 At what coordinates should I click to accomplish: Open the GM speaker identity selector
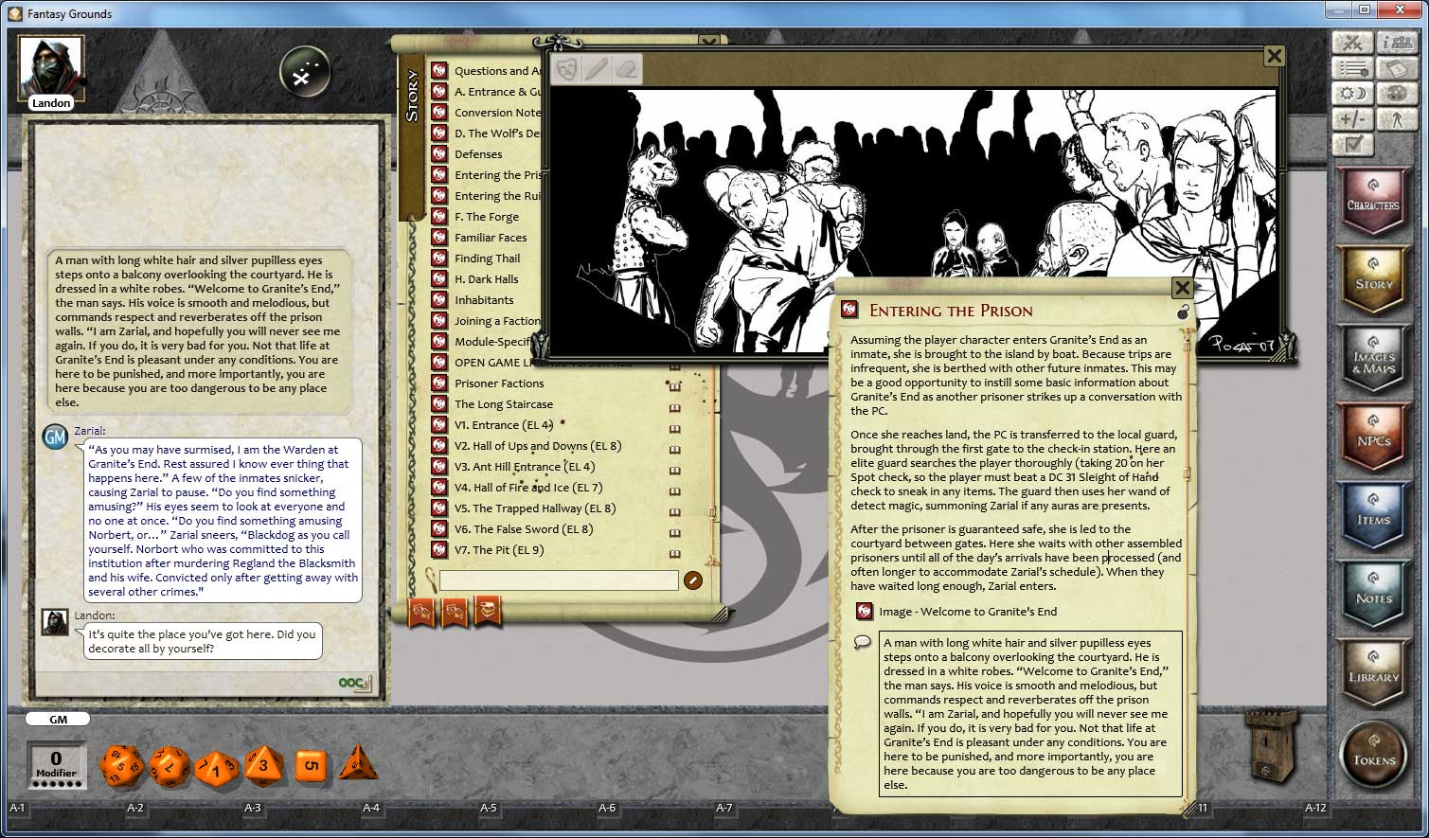pos(57,719)
